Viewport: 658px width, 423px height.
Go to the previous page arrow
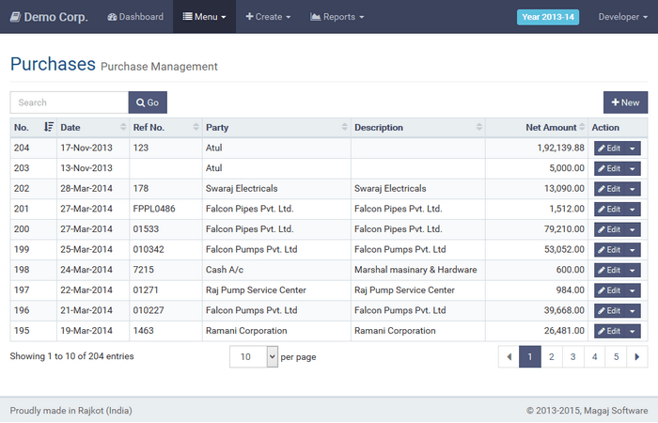click(509, 357)
